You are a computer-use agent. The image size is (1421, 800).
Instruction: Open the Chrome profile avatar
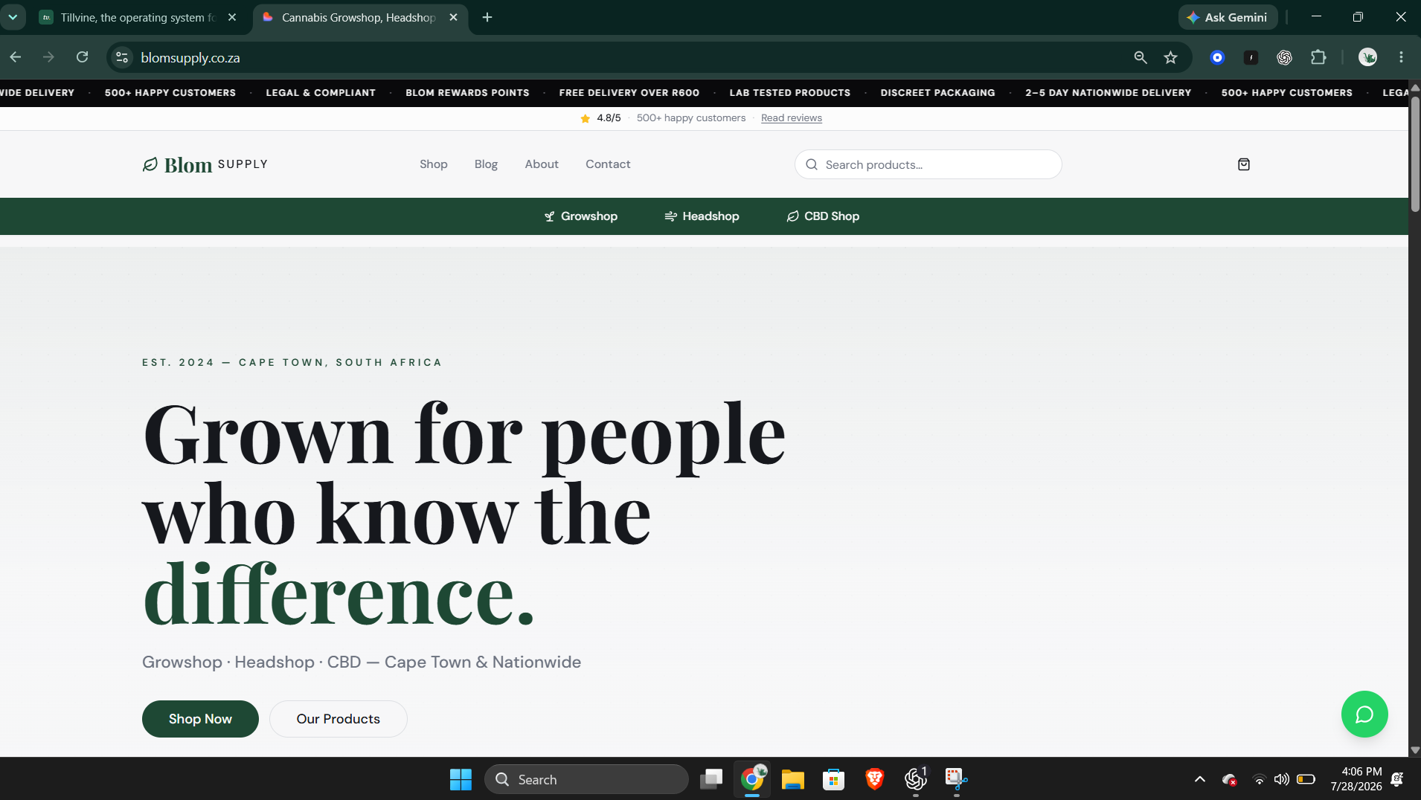coord(1367,57)
